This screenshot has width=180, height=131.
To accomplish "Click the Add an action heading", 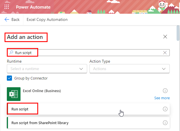I will click(x=25, y=37).
